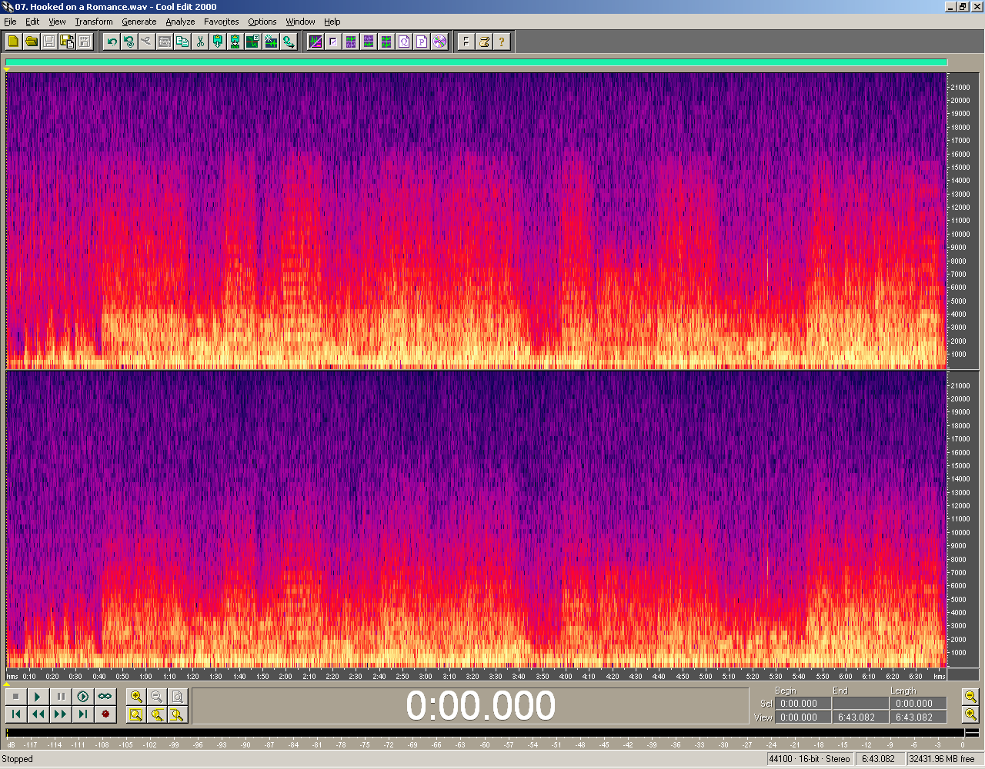Open the Transform menu
This screenshot has width=985, height=769.
[94, 22]
